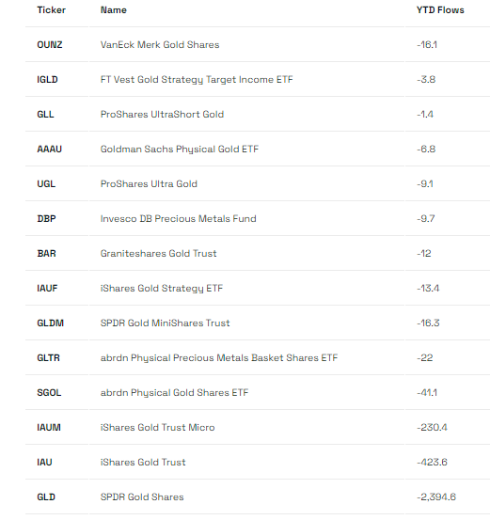The height and width of the screenshot is (520, 490).
Task: Click the YTD Flows column header
Action: [440, 10]
